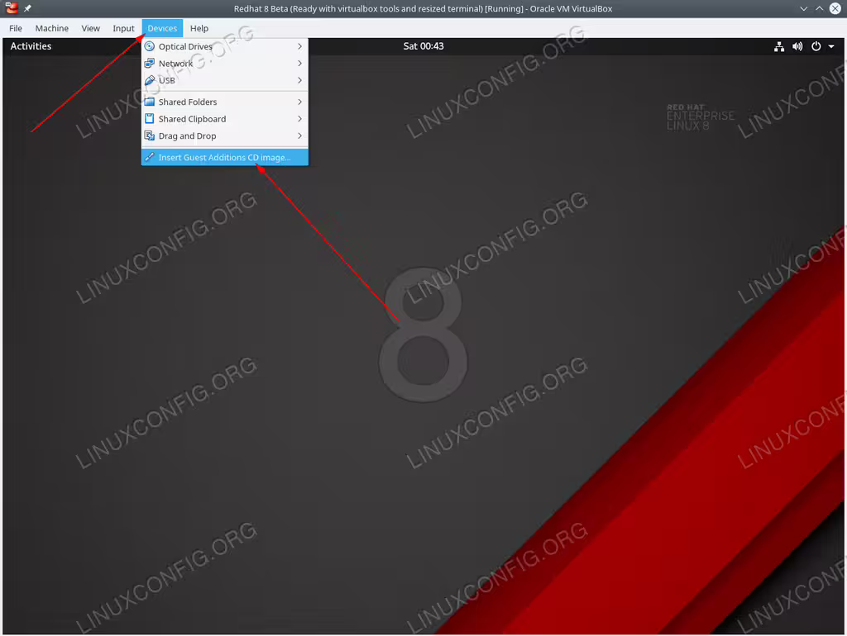Click the GNOME power icon
The image size is (847, 636).
pos(816,46)
